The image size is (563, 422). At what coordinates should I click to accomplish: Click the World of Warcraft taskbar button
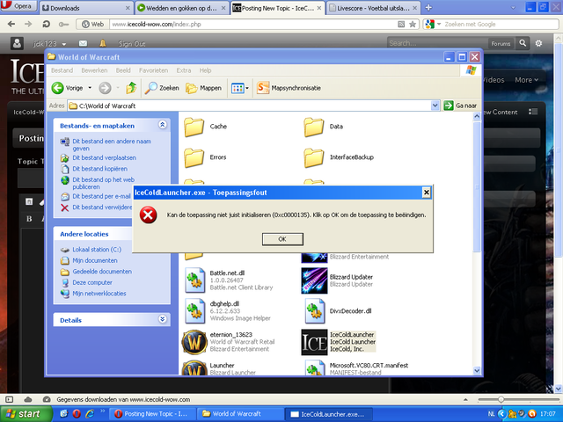[x=240, y=414]
